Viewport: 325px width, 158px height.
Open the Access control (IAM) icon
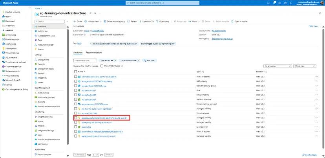(36, 36)
